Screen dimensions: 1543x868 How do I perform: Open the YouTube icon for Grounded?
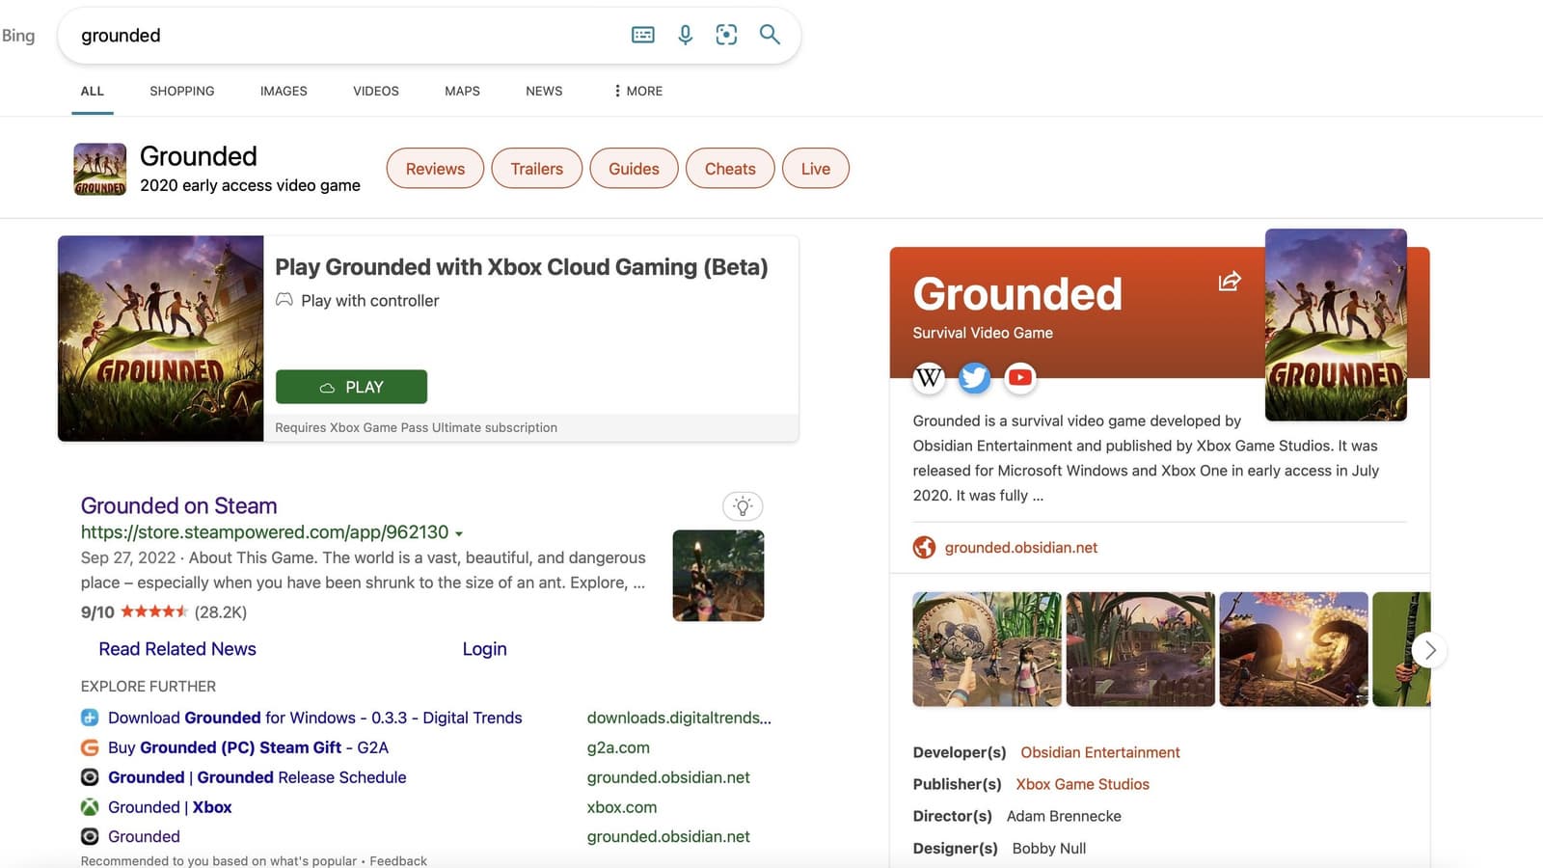(1020, 377)
